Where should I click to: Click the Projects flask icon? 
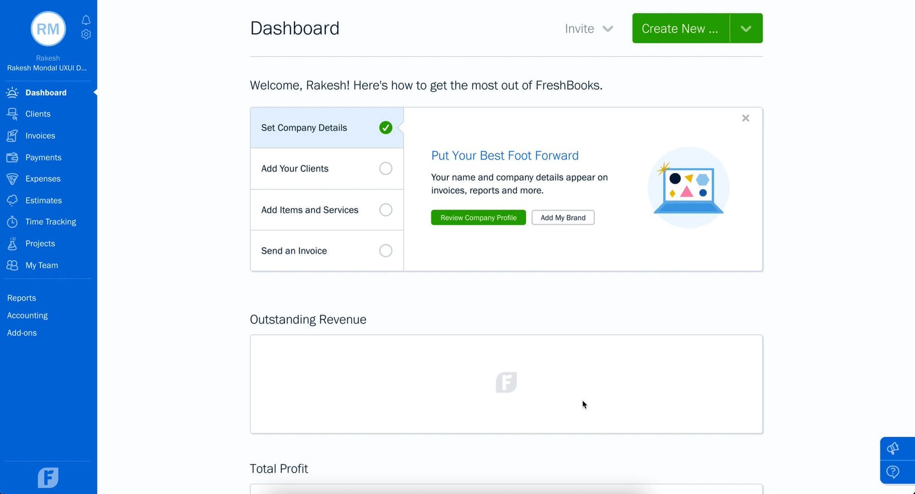pyautogui.click(x=12, y=244)
